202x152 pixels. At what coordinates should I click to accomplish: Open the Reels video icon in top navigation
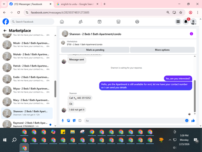99,21
